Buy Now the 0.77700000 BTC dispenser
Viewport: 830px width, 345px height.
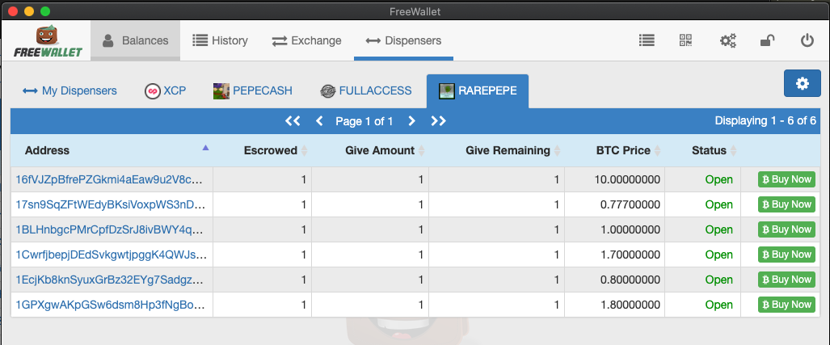pos(786,204)
